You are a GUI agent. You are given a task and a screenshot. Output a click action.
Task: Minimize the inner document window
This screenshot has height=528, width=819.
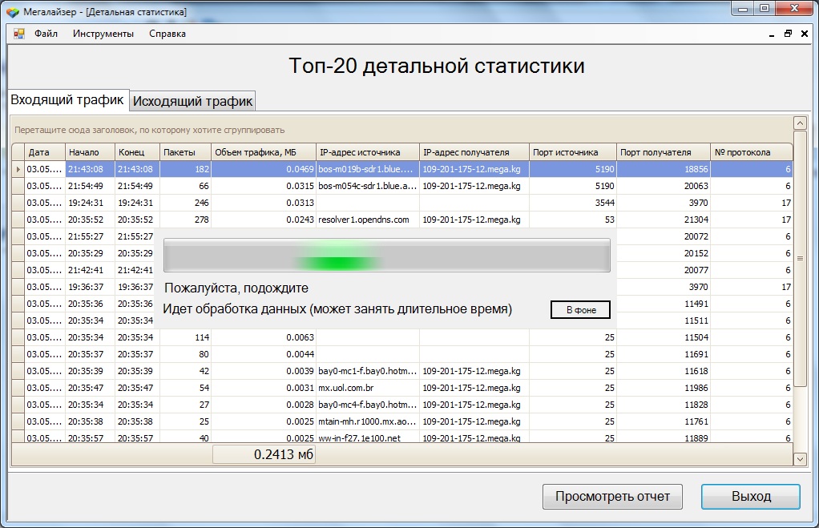[772, 34]
